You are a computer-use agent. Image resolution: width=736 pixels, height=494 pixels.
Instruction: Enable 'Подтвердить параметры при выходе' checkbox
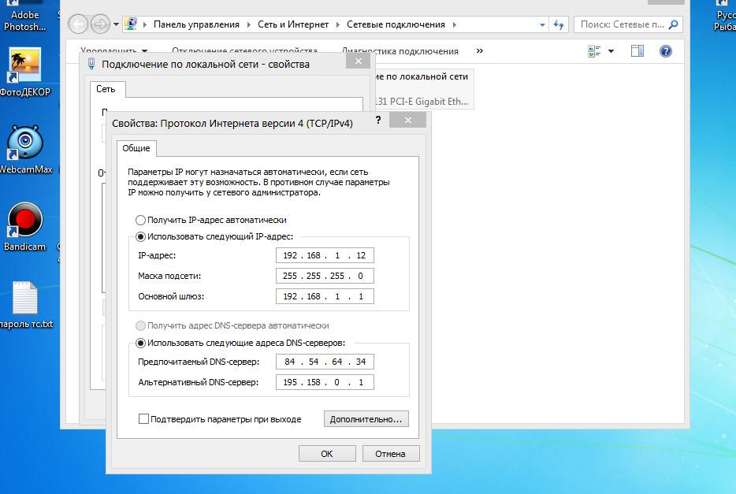click(x=143, y=419)
